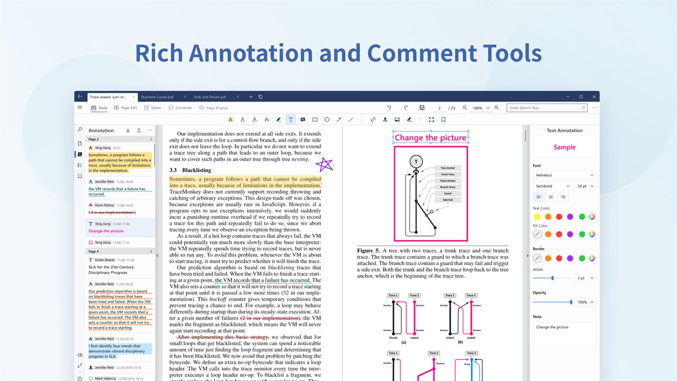Viewport: 677px width, 381px height.
Task: Open the Helvetica font dropdown
Action: [564, 175]
